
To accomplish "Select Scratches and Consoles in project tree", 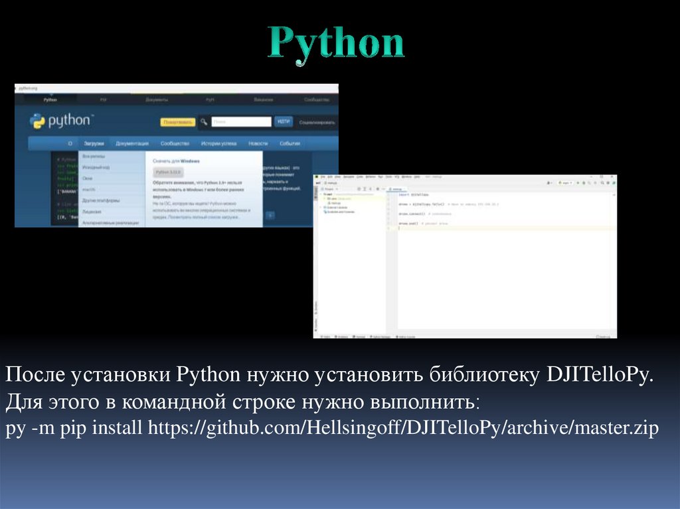I will tap(339, 212).
